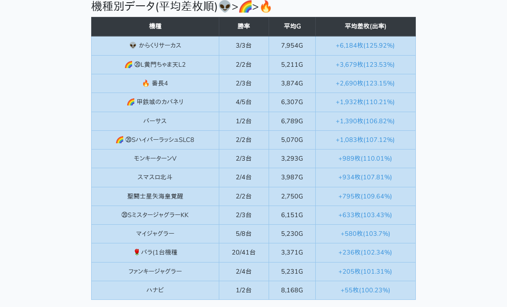Click the +580枚(103.7%) link for マイジャグラー

(x=365, y=234)
